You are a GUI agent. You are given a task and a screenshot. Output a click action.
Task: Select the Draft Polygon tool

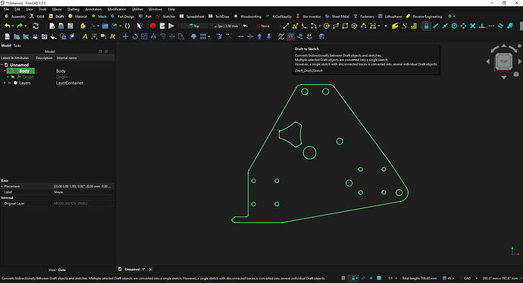point(354,26)
